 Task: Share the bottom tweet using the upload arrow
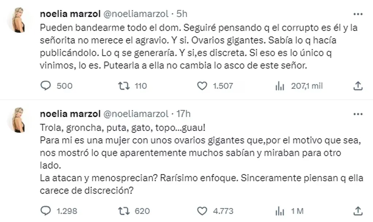[358, 211]
